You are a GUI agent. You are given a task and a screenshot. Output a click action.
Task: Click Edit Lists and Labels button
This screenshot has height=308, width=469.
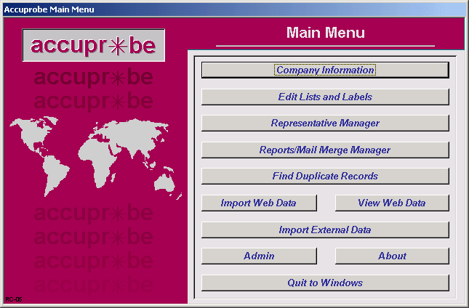pos(325,97)
